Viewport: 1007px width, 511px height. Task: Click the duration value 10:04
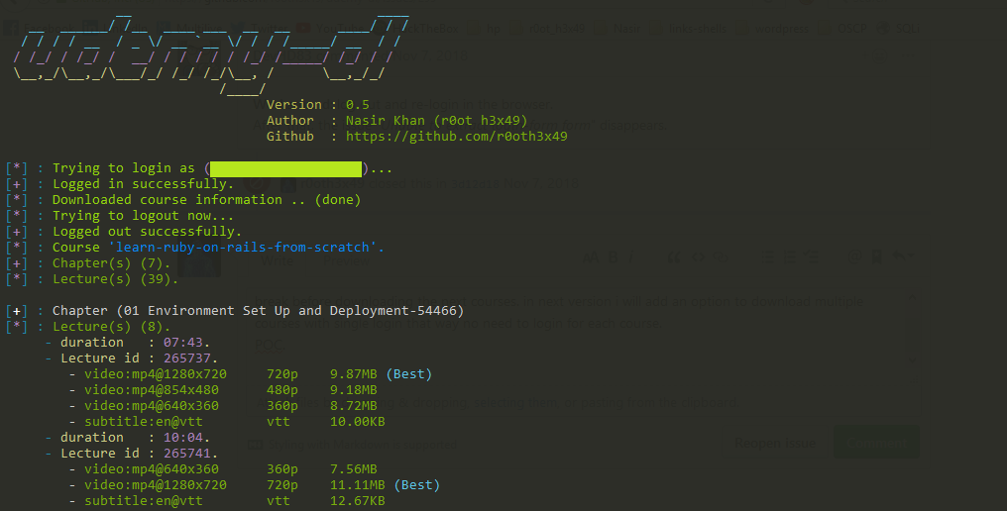183,437
